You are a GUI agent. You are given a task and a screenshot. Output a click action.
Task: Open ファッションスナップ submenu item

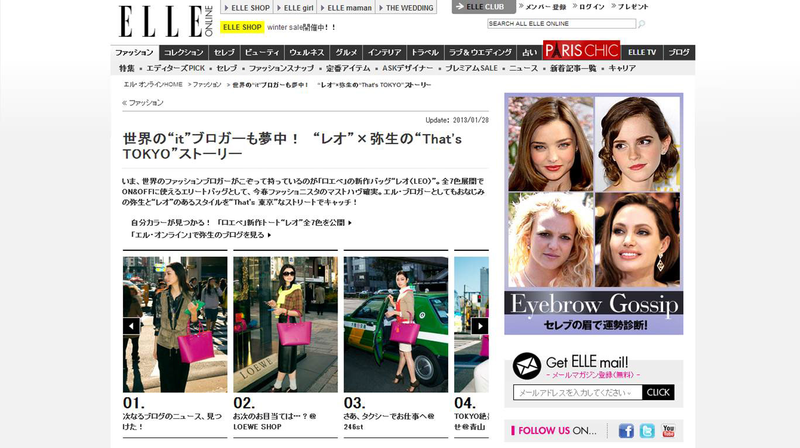[281, 68]
